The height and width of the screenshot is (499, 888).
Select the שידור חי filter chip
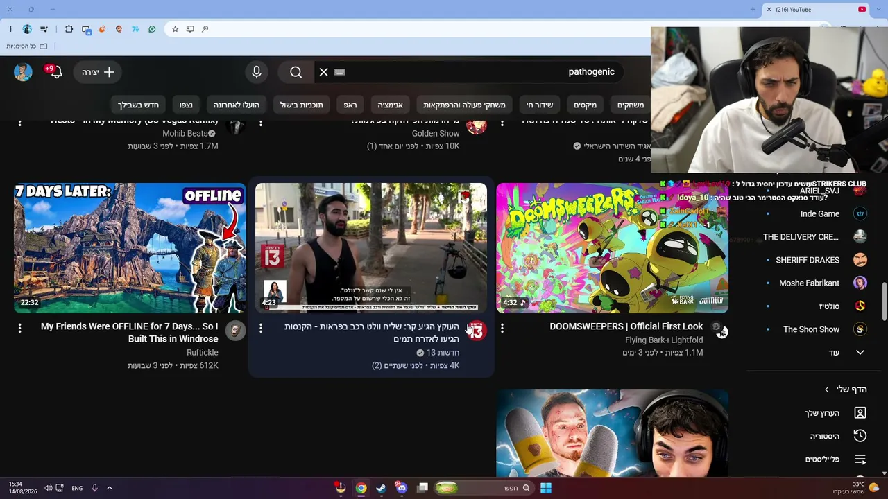click(x=540, y=105)
